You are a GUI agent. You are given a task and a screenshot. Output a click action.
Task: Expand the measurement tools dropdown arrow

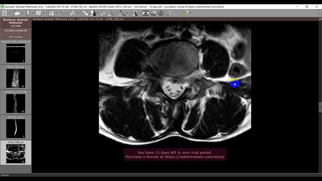point(127,13)
